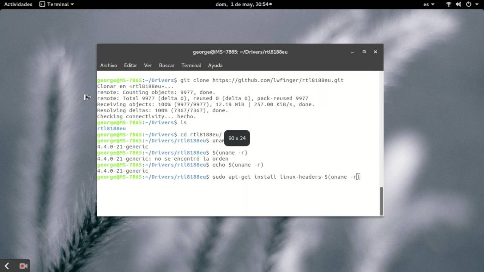The width and height of the screenshot is (484, 272).
Task: Open the Terminal menu in menubar
Action: click(x=191, y=65)
